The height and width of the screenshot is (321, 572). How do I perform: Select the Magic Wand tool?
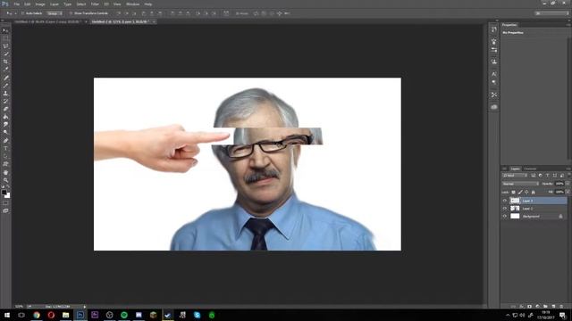5,53
